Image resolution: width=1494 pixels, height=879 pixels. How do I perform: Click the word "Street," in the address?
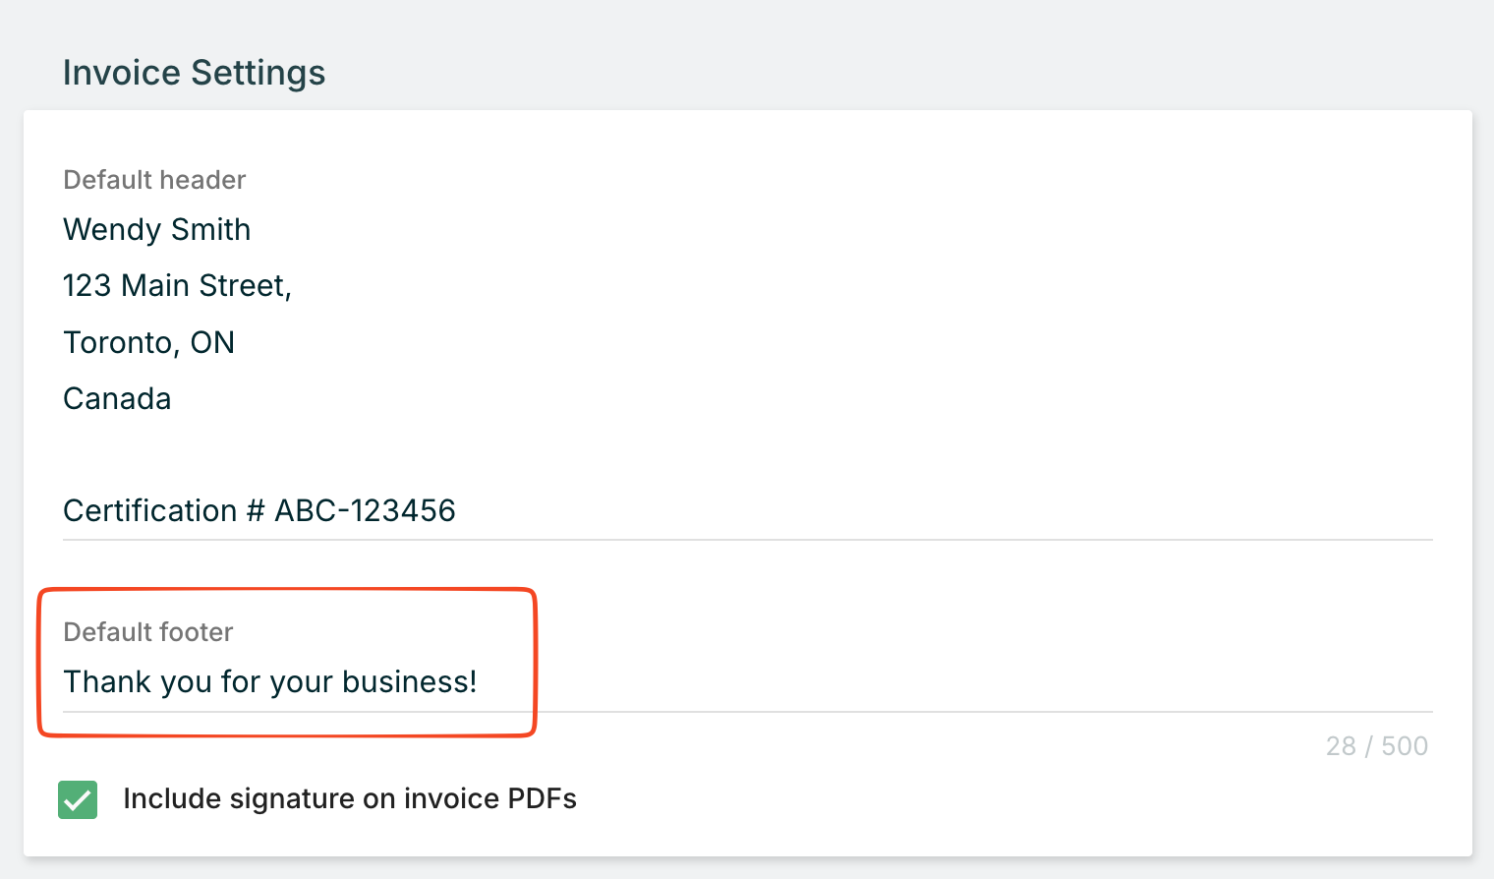tap(245, 286)
